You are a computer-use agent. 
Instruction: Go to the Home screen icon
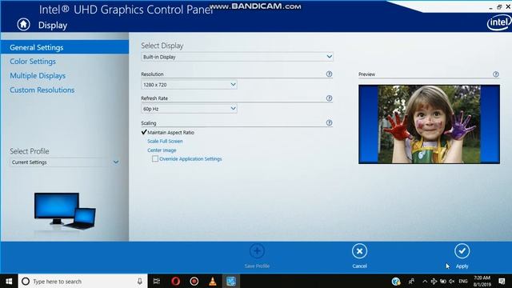(x=23, y=25)
